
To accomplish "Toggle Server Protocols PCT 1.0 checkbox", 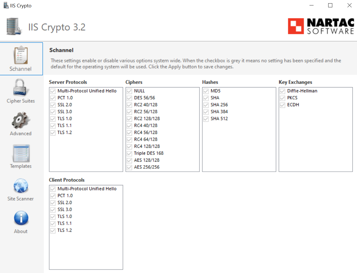I will click(x=53, y=98).
